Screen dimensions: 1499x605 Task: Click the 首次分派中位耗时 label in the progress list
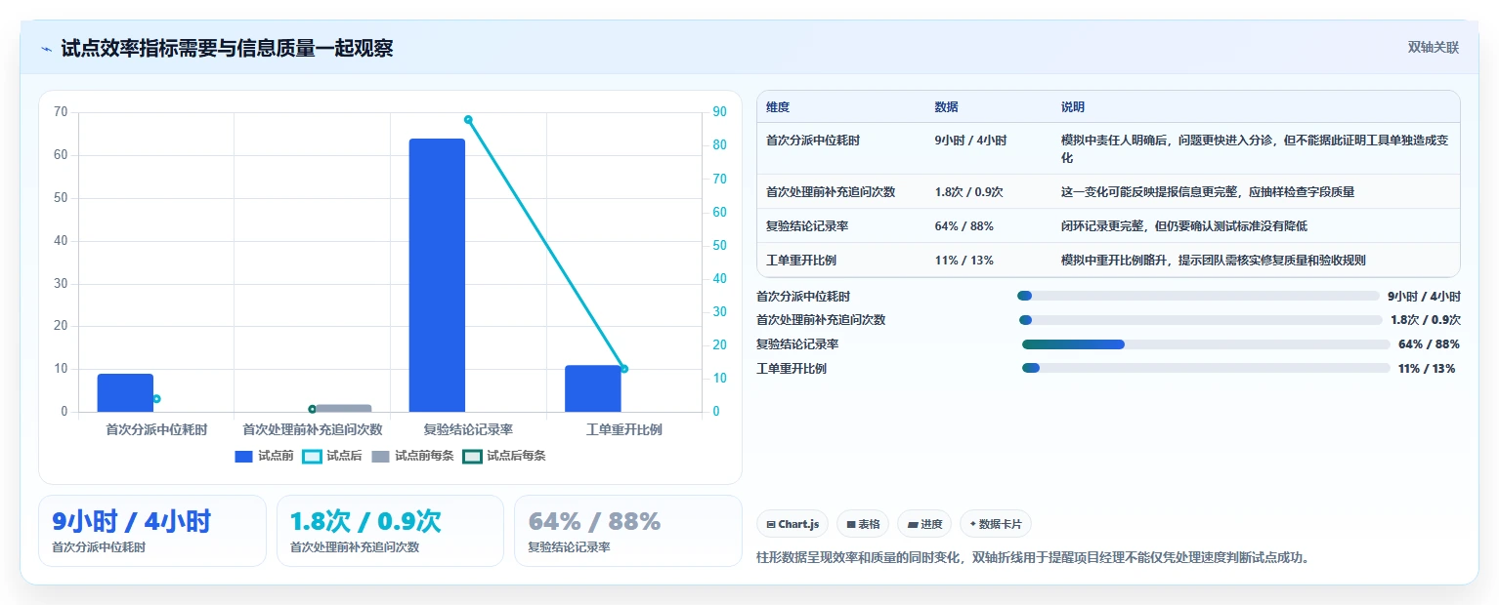coord(803,297)
